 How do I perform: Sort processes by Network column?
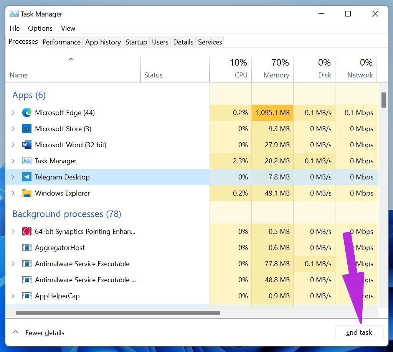356,69
